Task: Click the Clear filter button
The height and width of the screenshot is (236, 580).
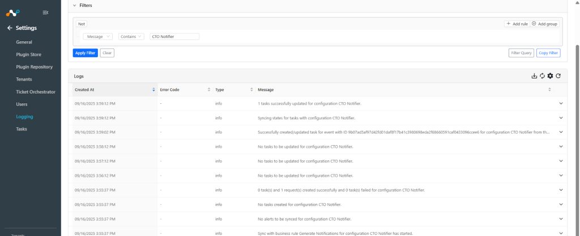Action: [107, 53]
